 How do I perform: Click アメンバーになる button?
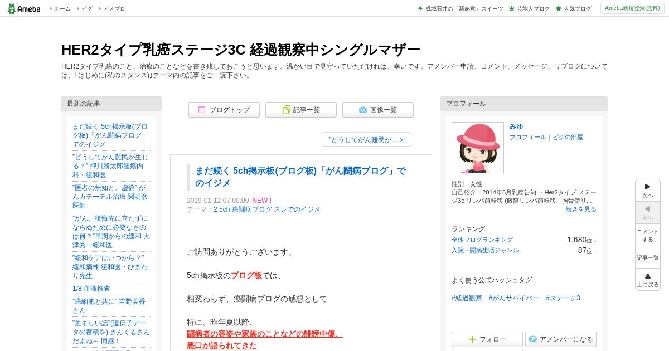(x=561, y=339)
